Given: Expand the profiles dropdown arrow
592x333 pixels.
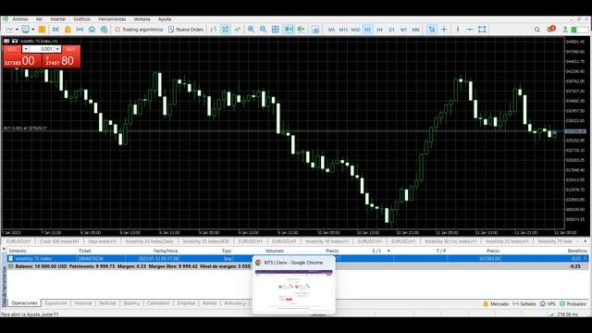Looking at the screenshot, I should click(x=33, y=29).
